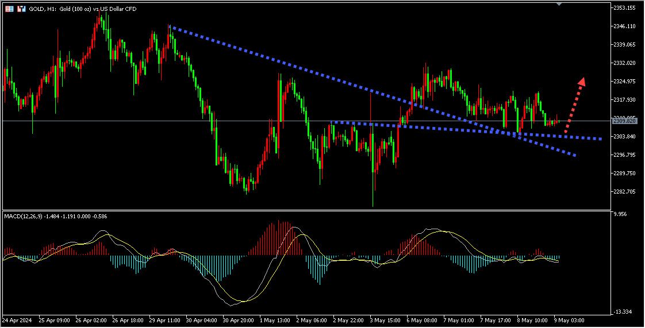Click the 2282.705 price scale label

[x=624, y=192]
